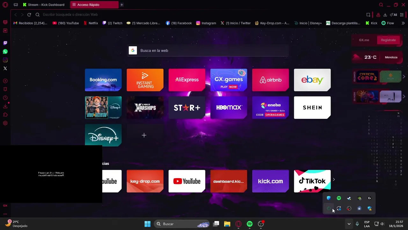Image resolution: width=408 pixels, height=230 pixels.
Task: Open the Netflix bookmark
Action: [x=91, y=23]
